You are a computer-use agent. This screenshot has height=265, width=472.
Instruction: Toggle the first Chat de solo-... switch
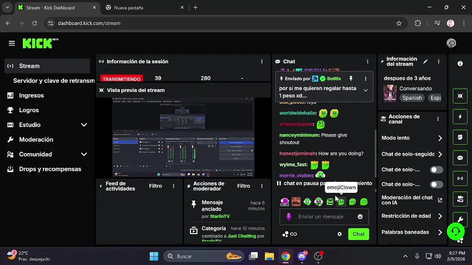click(437, 170)
